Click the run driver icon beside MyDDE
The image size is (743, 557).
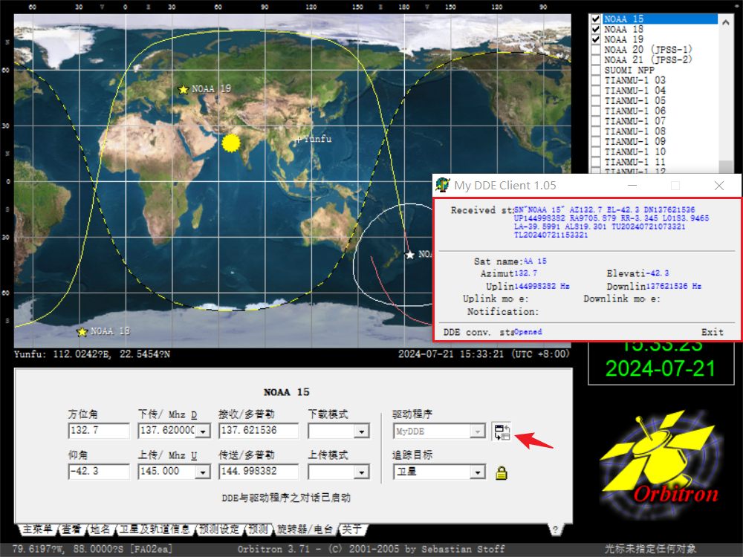click(502, 431)
